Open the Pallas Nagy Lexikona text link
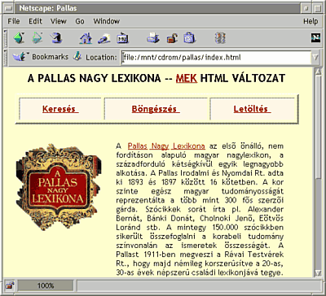The height and width of the screenshot is (296, 326). [166, 146]
